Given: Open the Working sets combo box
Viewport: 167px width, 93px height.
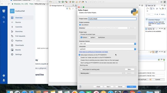Looking at the screenshot, I should pos(107,73).
